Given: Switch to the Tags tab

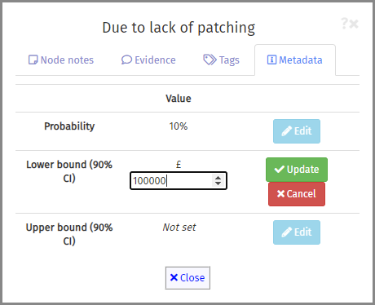Looking at the screenshot, I should point(222,60).
